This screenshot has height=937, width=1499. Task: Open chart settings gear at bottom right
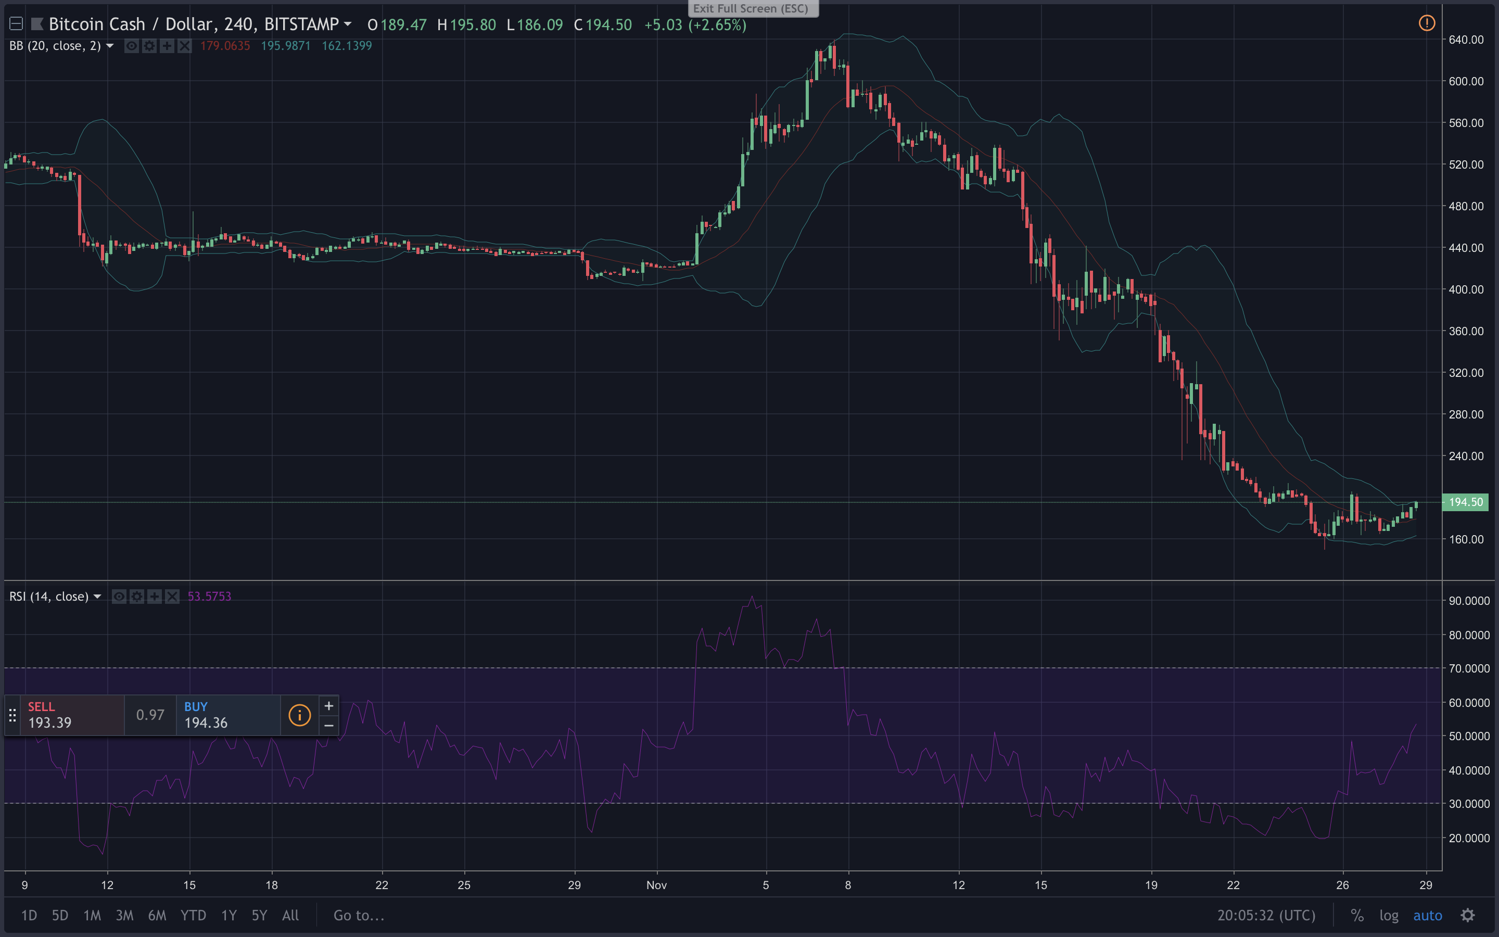point(1468,915)
